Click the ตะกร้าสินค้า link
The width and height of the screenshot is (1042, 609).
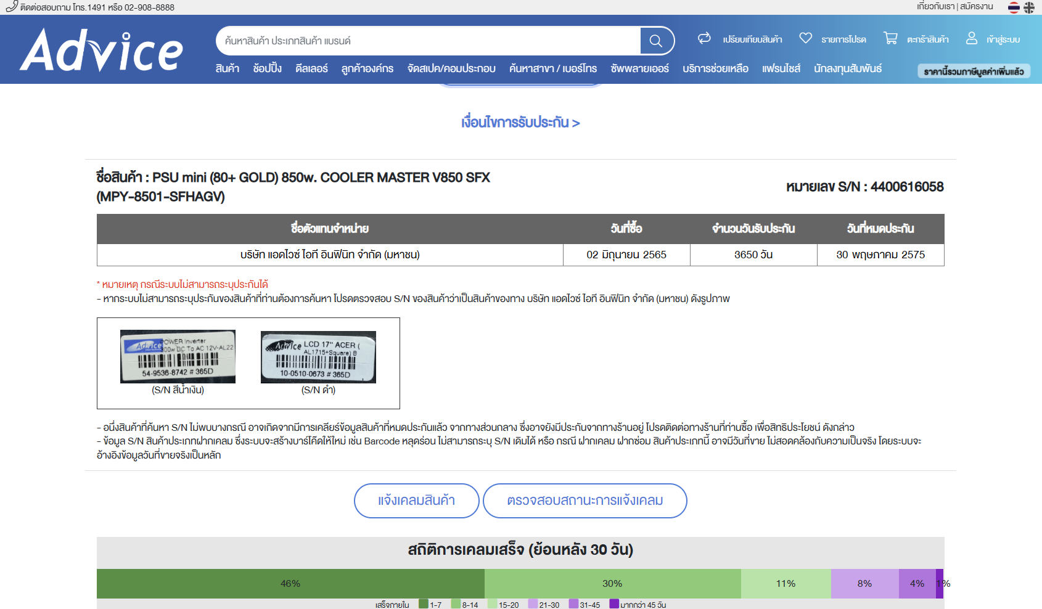tap(927, 39)
